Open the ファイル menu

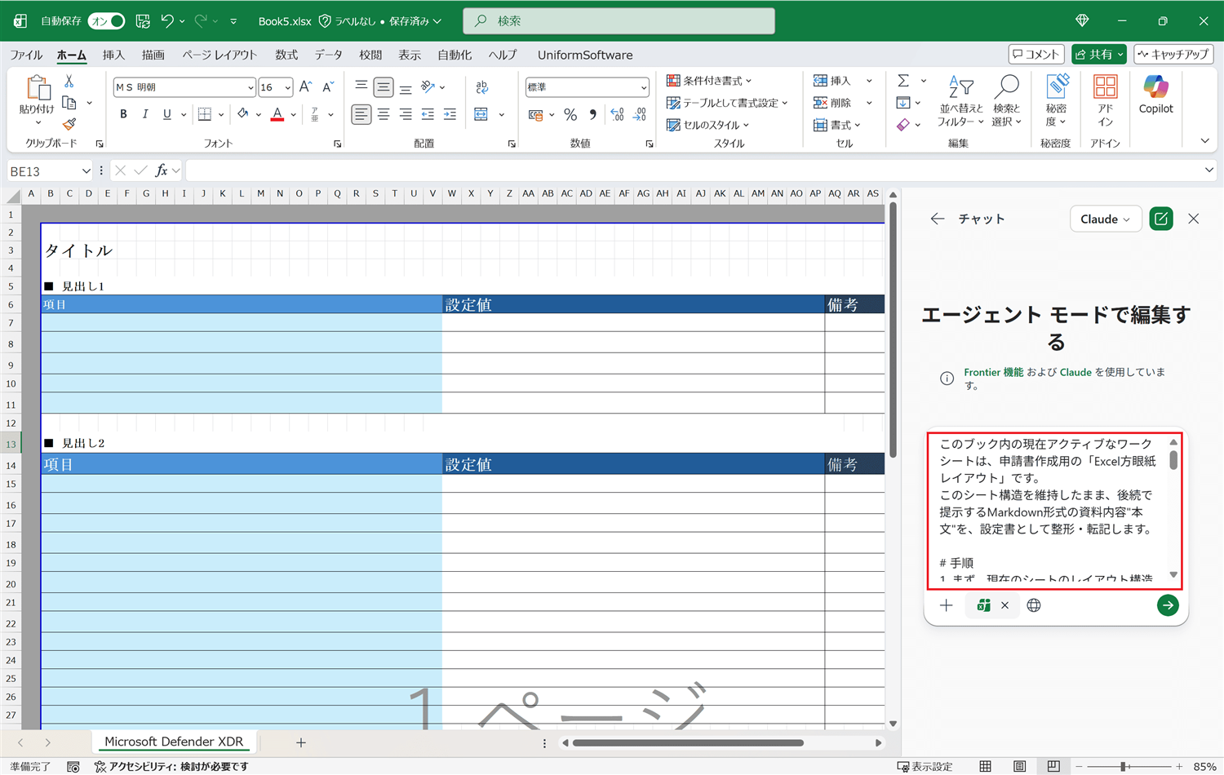pyautogui.click(x=26, y=55)
